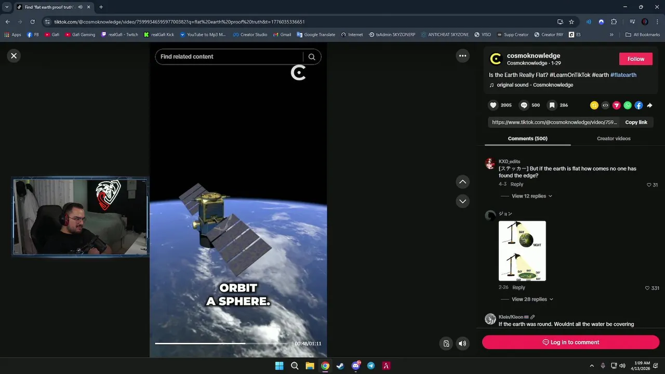This screenshot has height=374, width=665.
Task: Select the Comments (500) tab
Action: click(527, 139)
